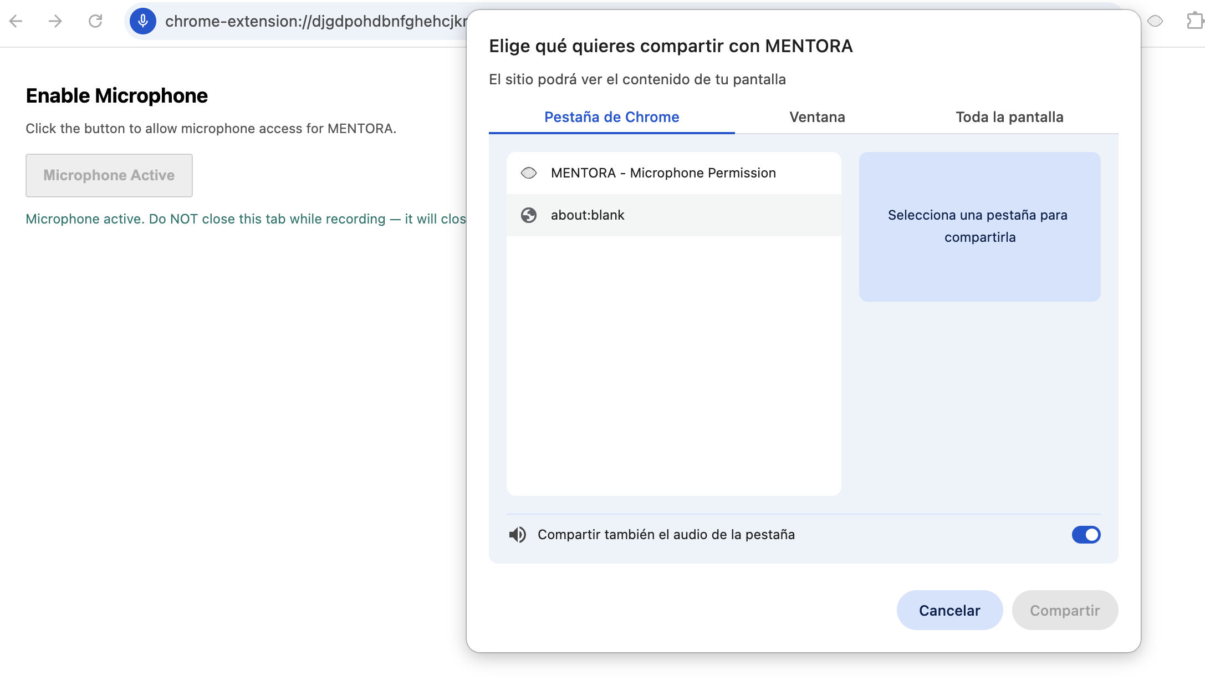Click the Compartir button
This screenshot has width=1205, height=680.
[1065, 610]
